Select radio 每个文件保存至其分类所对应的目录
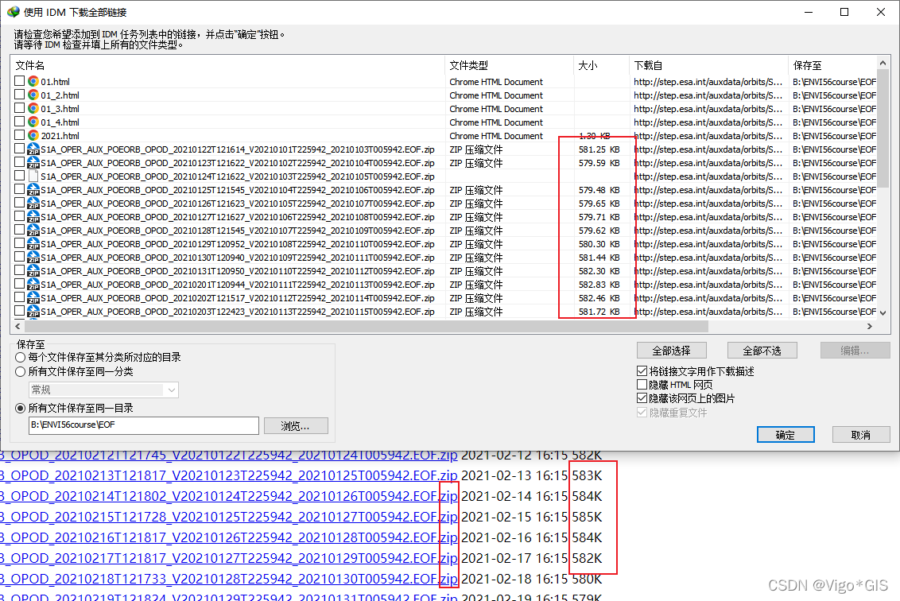This screenshot has height=601, width=900. (x=20, y=357)
